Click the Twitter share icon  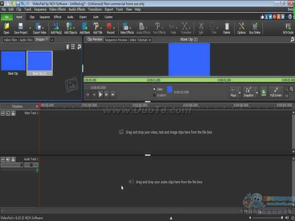pos(270,17)
